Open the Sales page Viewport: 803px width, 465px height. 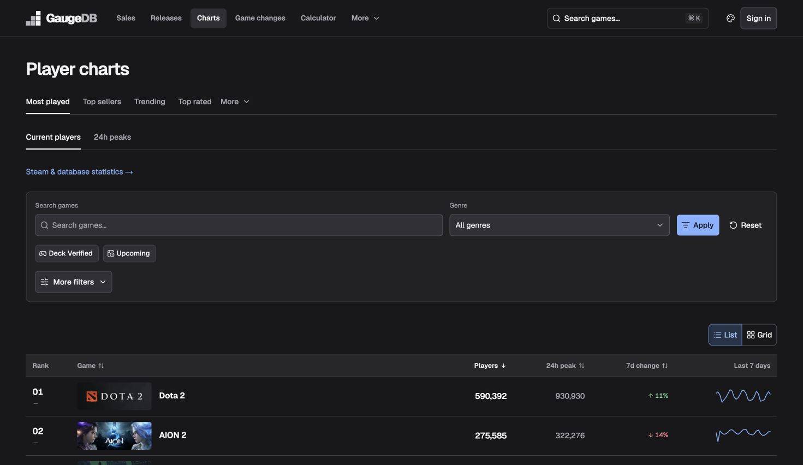coord(126,18)
